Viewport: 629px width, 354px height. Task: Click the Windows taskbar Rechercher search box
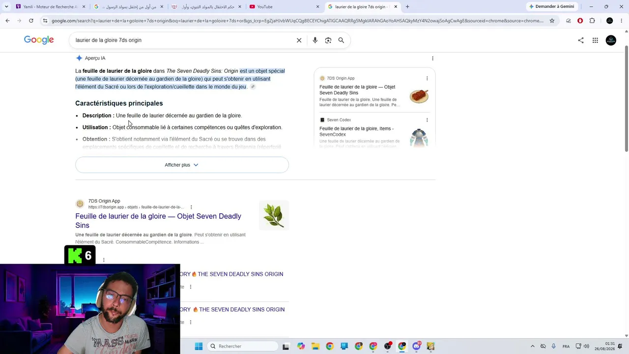[243, 346]
